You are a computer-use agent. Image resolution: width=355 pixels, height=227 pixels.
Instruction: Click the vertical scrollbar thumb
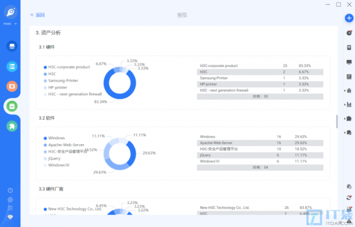337,121
